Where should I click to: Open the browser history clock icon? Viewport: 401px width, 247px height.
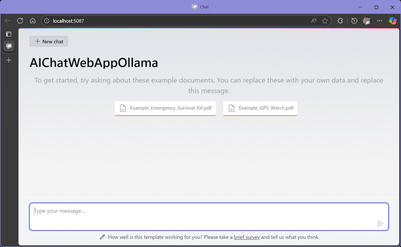pos(354,21)
